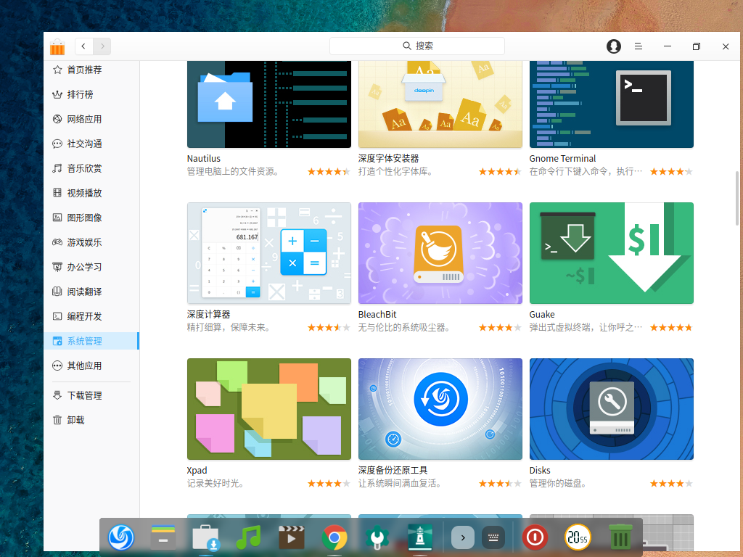The height and width of the screenshot is (557, 743).
Task: Open the BleachBit app thumbnail
Action: [x=440, y=253]
